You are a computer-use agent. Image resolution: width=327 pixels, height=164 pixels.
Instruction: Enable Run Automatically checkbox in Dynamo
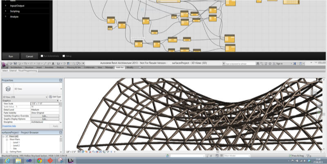(42, 56)
